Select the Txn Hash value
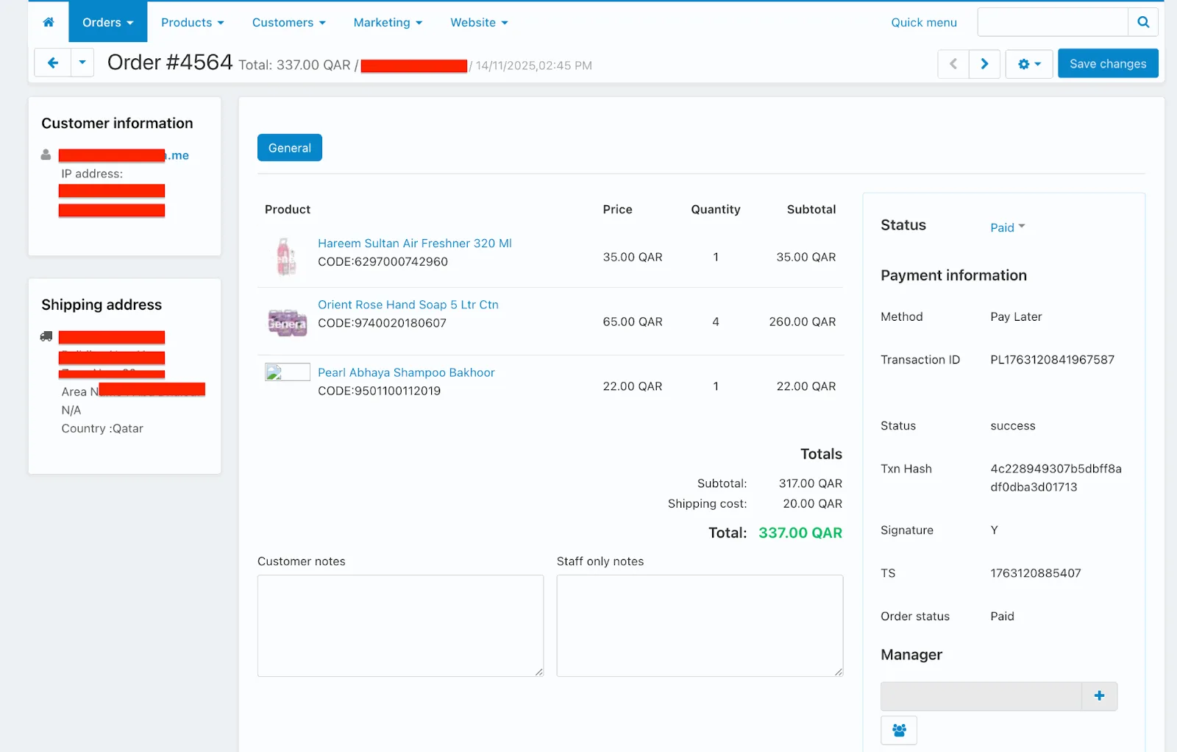Screen dimensions: 1177x752 pyautogui.click(x=1056, y=478)
